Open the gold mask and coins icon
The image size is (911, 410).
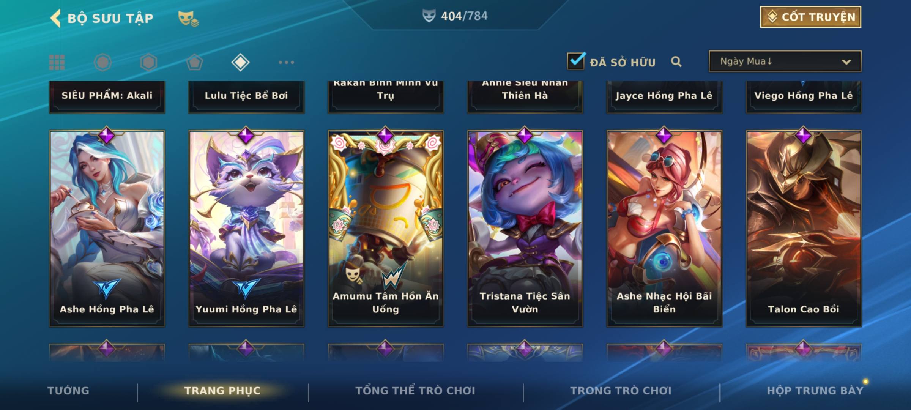click(x=188, y=19)
